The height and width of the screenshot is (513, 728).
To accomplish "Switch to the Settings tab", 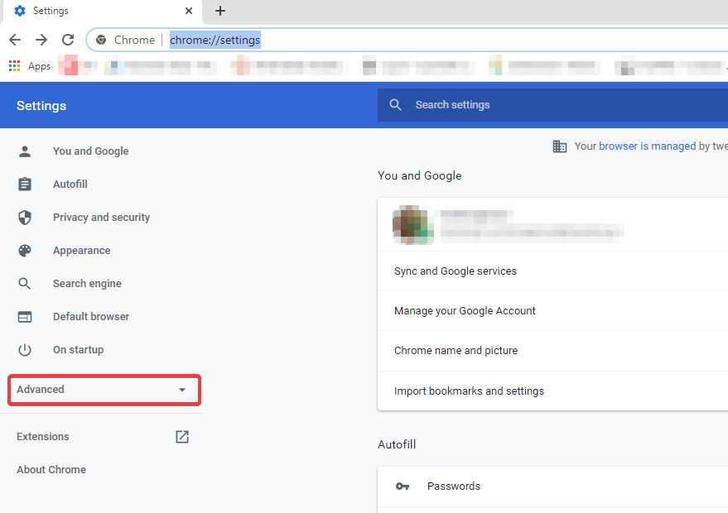I will (49, 11).
